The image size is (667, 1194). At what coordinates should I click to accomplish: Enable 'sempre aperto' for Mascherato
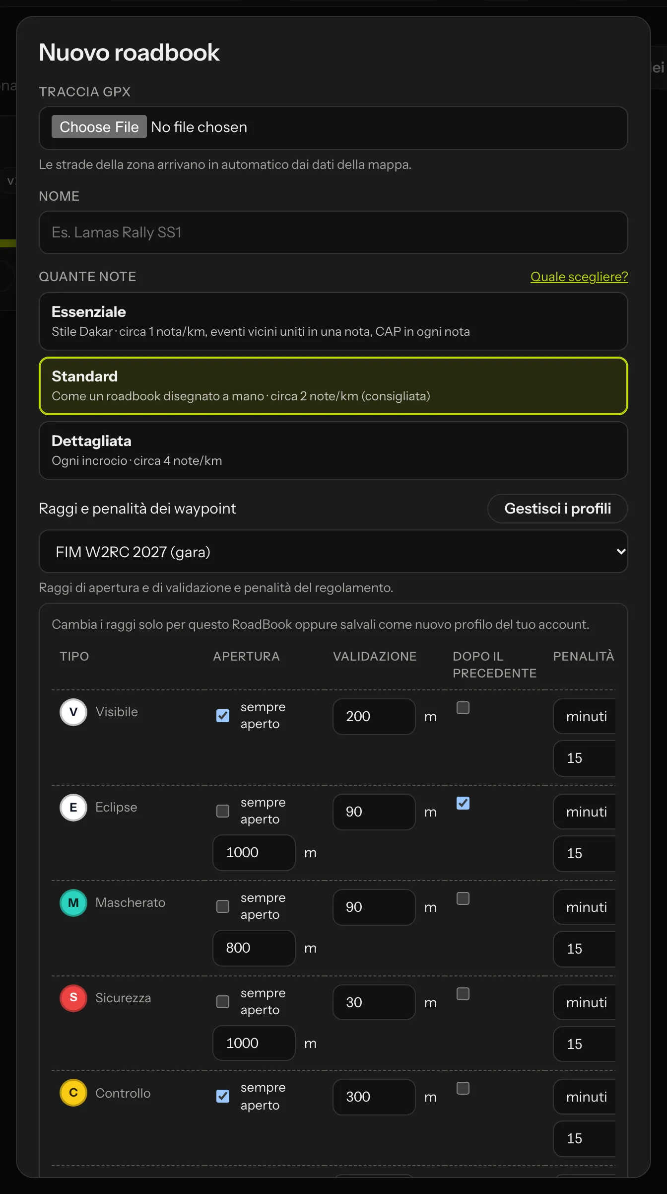[x=223, y=906]
